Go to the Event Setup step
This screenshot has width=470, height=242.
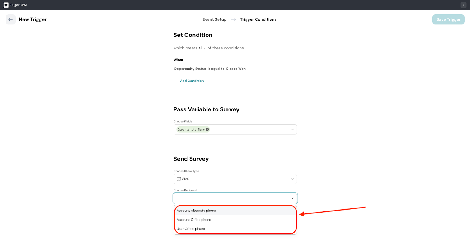coord(214,19)
